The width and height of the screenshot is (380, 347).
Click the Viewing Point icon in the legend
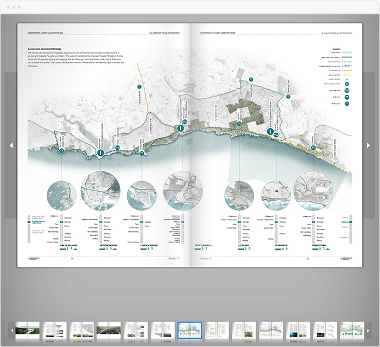[x=347, y=104]
